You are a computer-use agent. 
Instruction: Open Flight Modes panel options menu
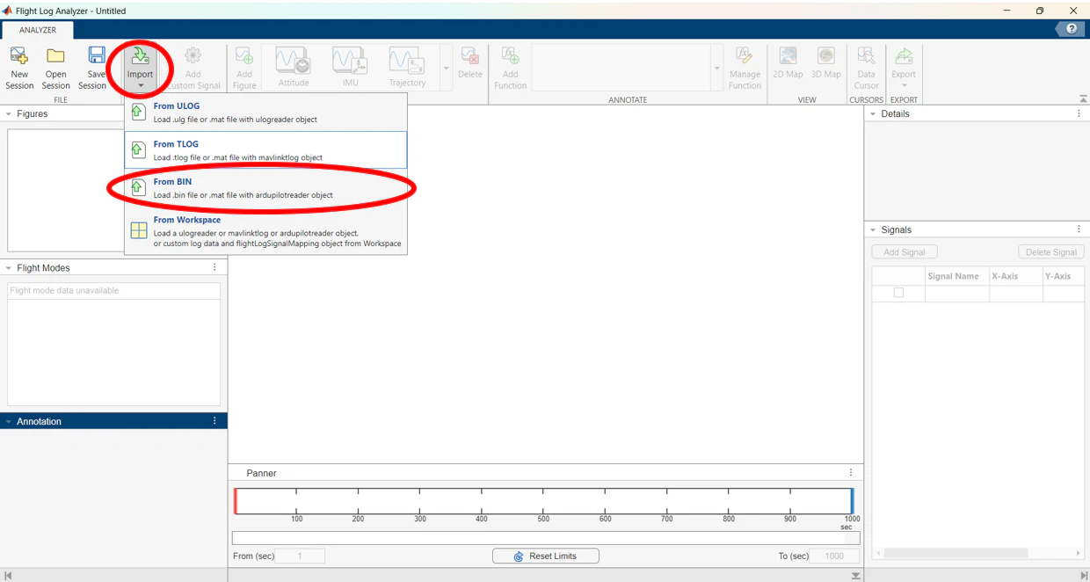(214, 267)
